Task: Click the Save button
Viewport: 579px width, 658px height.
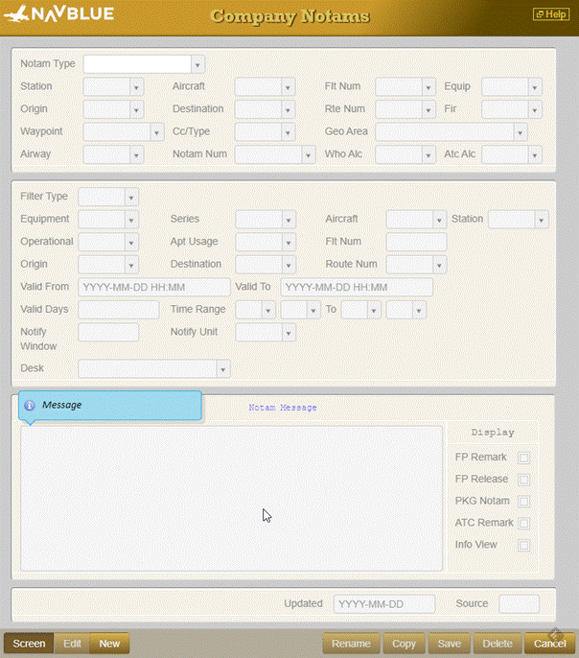Action: [449, 644]
